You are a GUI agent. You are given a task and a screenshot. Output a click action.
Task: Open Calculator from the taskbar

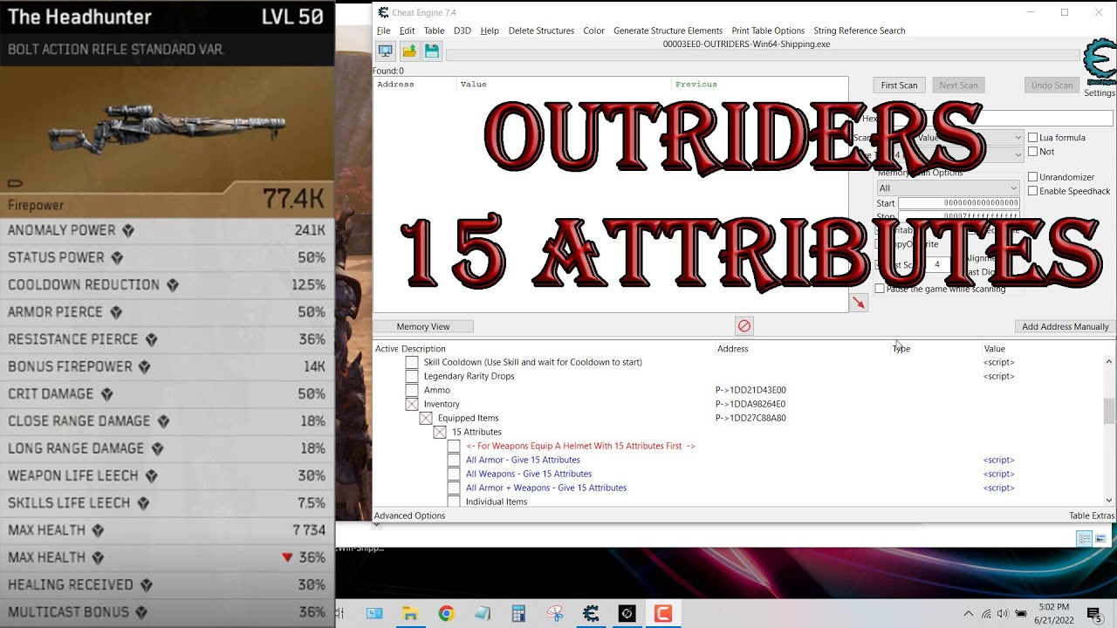[x=518, y=613]
